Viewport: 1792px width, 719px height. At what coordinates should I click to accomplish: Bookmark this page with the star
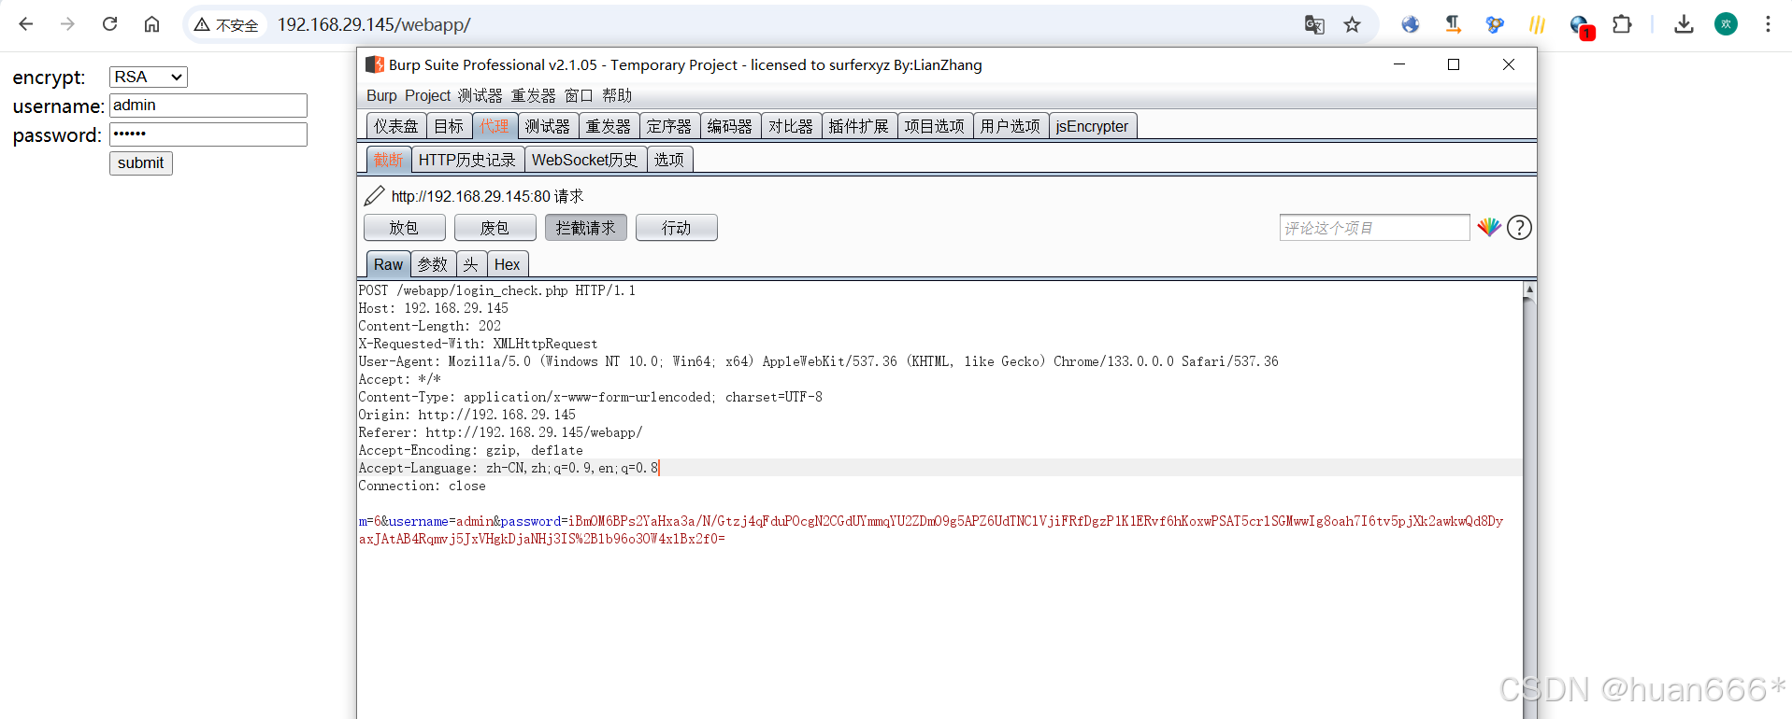[x=1352, y=25]
